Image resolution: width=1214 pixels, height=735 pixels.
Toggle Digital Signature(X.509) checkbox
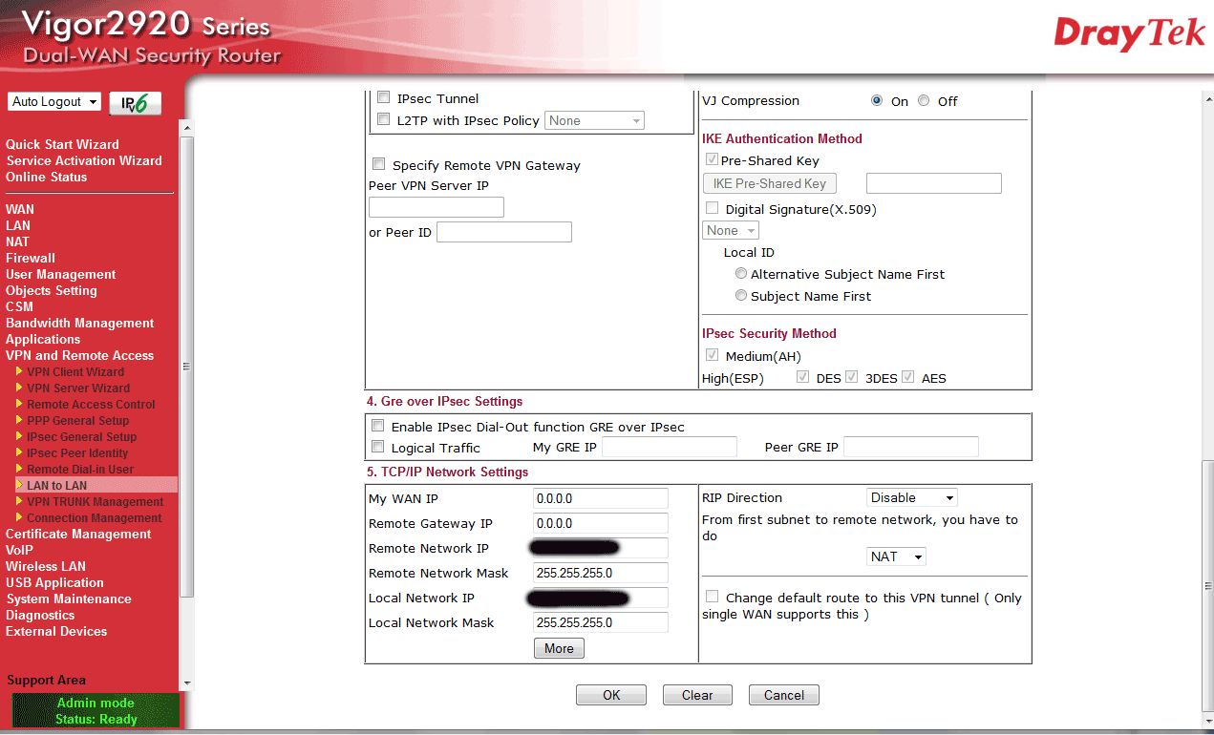pos(712,208)
